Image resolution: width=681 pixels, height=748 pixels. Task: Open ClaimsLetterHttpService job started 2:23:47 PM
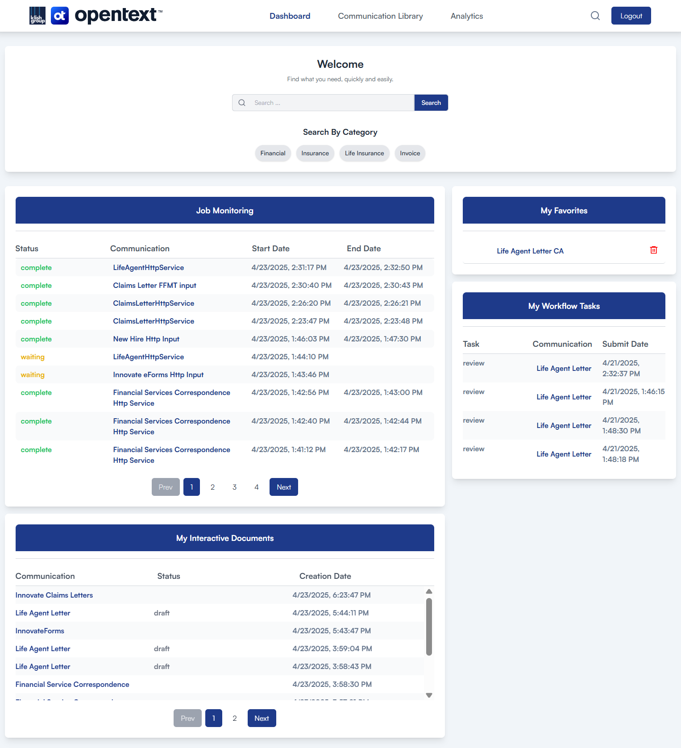pos(154,321)
